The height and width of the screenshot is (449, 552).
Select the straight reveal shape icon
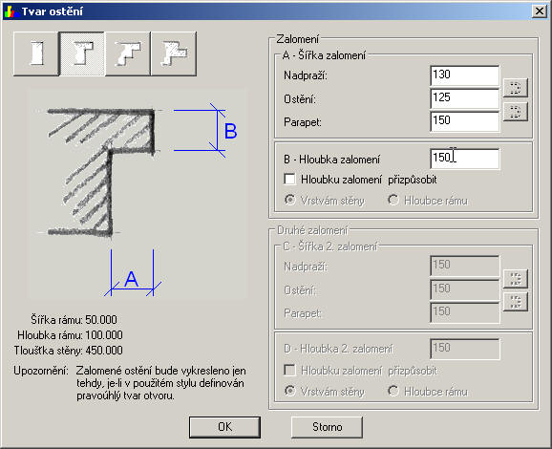36,53
